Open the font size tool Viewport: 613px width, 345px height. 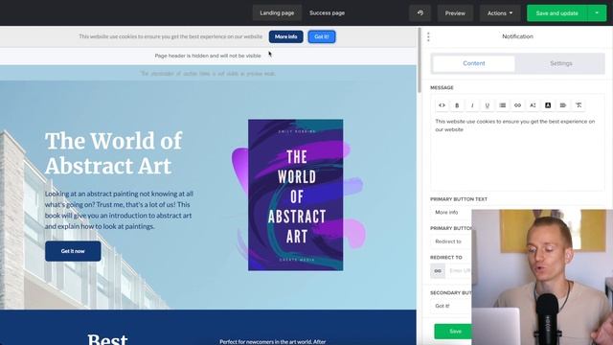pyautogui.click(x=533, y=105)
